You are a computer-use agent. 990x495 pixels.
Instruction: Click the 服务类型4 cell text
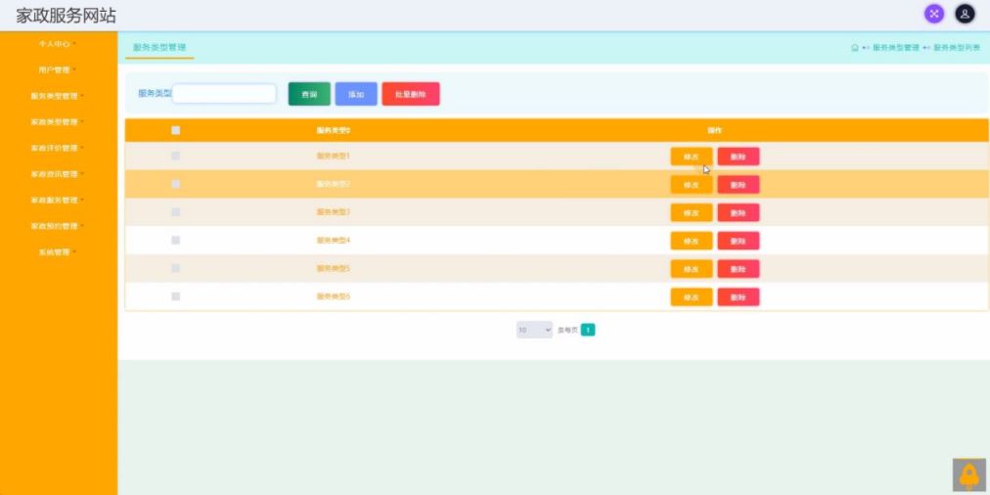pyautogui.click(x=333, y=240)
